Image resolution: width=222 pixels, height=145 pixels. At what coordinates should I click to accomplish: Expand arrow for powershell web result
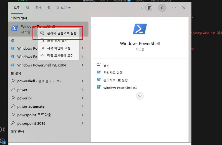[x=82, y=81]
